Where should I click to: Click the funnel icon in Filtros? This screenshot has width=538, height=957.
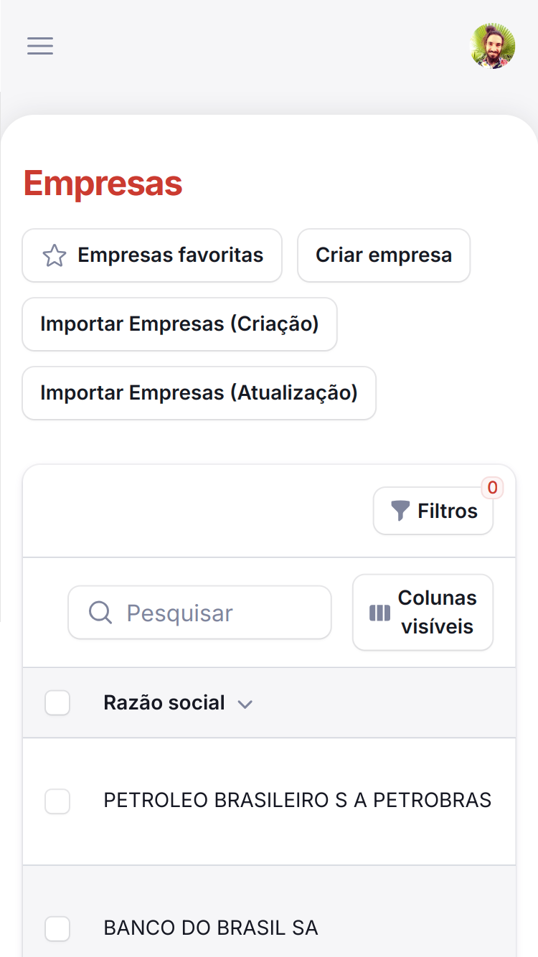pyautogui.click(x=400, y=511)
